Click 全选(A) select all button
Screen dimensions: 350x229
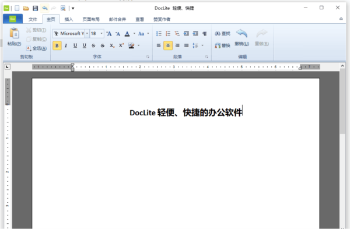36,48
